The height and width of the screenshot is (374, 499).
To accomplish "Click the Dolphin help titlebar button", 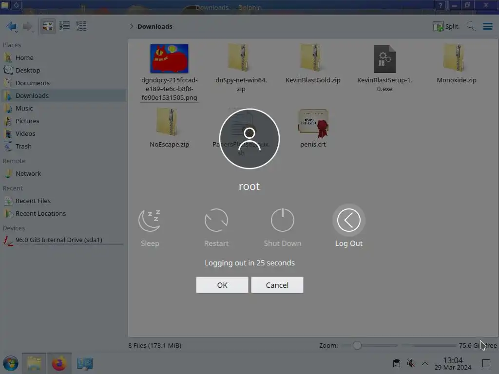I will (440, 5).
